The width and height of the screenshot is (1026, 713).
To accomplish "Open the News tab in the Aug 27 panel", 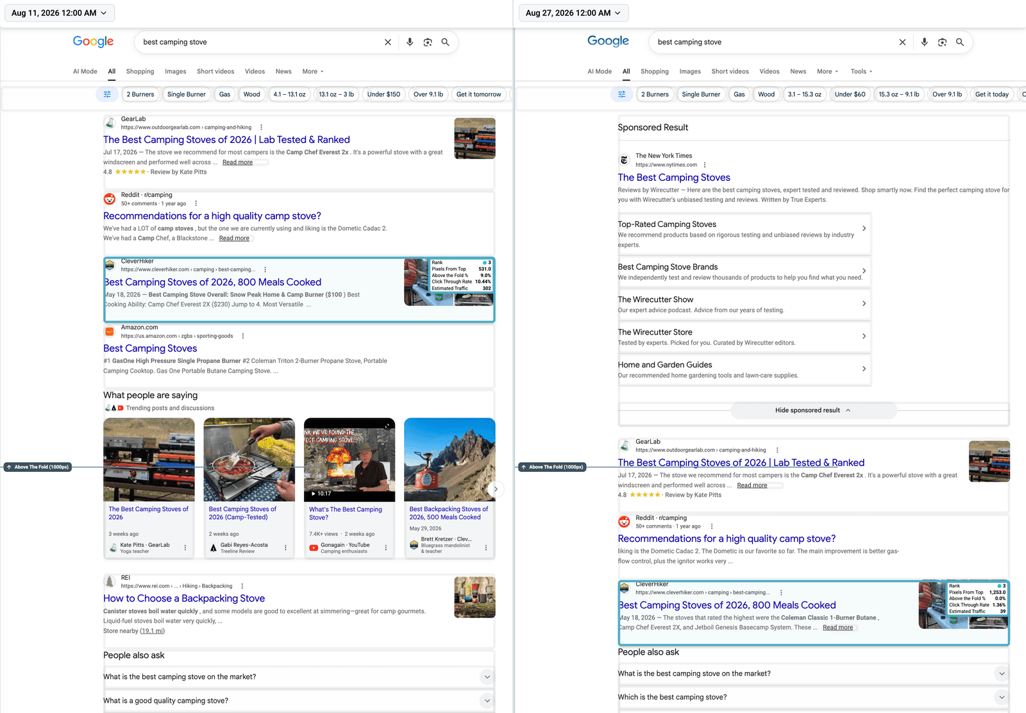I will point(798,72).
